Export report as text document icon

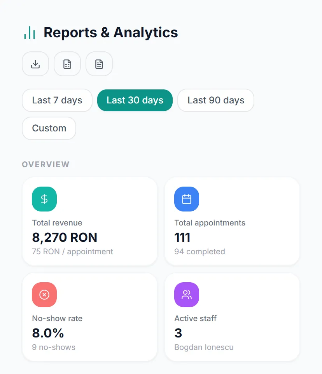click(x=99, y=64)
